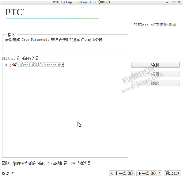The height and width of the screenshot is (177, 183).
Task: Click the 添加 (Add) button
Action: click(155, 65)
